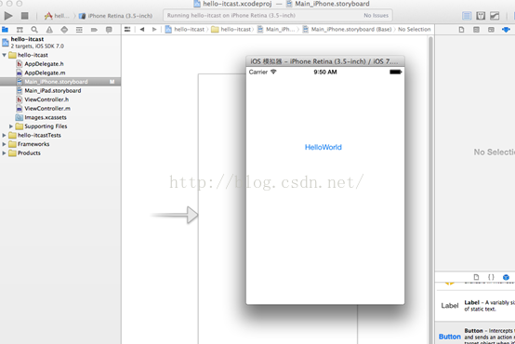
Task: Select Main_iPad.storyboard file
Action: click(x=53, y=90)
